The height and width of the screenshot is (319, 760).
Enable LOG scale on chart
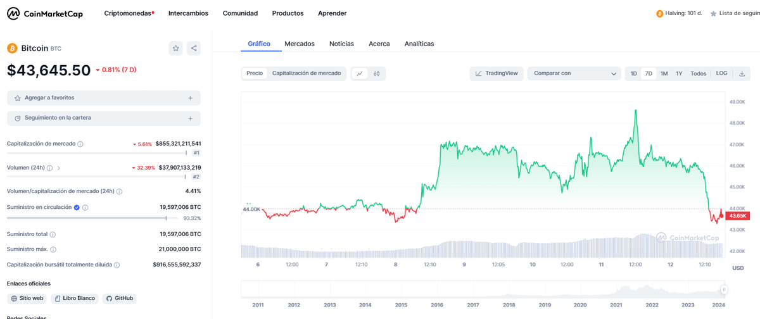[x=721, y=73]
